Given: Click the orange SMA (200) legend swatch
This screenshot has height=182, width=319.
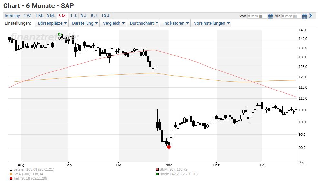Looking at the screenshot, I should [x=11, y=174].
